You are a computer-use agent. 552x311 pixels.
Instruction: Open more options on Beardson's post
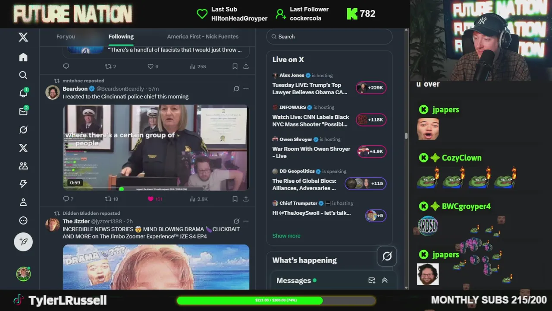coord(246,89)
